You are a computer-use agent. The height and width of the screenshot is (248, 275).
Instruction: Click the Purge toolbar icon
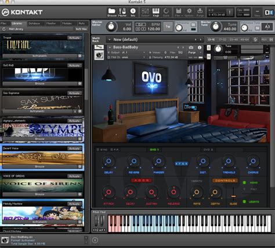(200, 13)
